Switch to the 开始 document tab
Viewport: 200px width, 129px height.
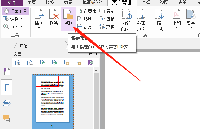24,46
